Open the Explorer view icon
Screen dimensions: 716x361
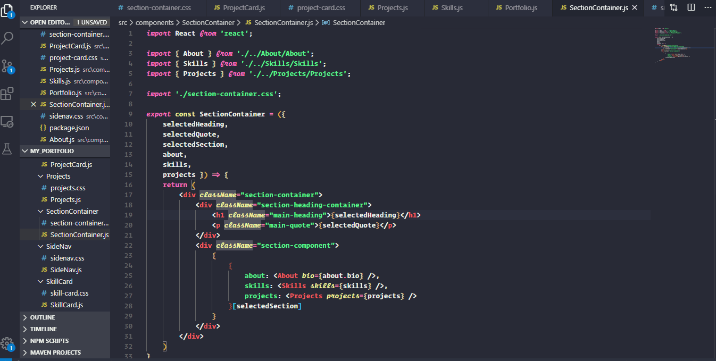[7, 12]
